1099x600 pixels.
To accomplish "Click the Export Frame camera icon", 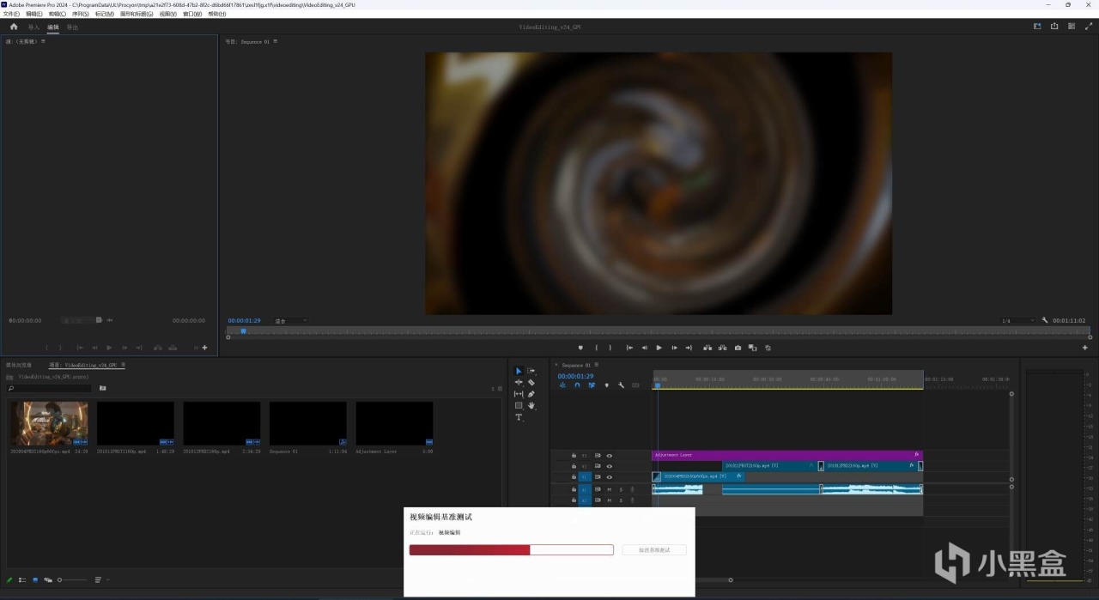I will click(x=738, y=348).
